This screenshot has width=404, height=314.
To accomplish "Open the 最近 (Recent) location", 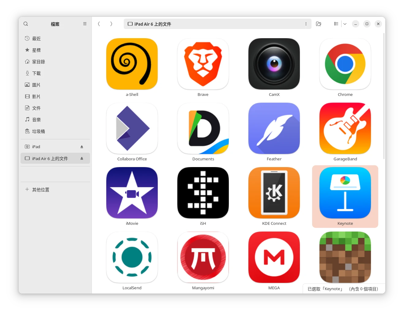I will pos(55,38).
